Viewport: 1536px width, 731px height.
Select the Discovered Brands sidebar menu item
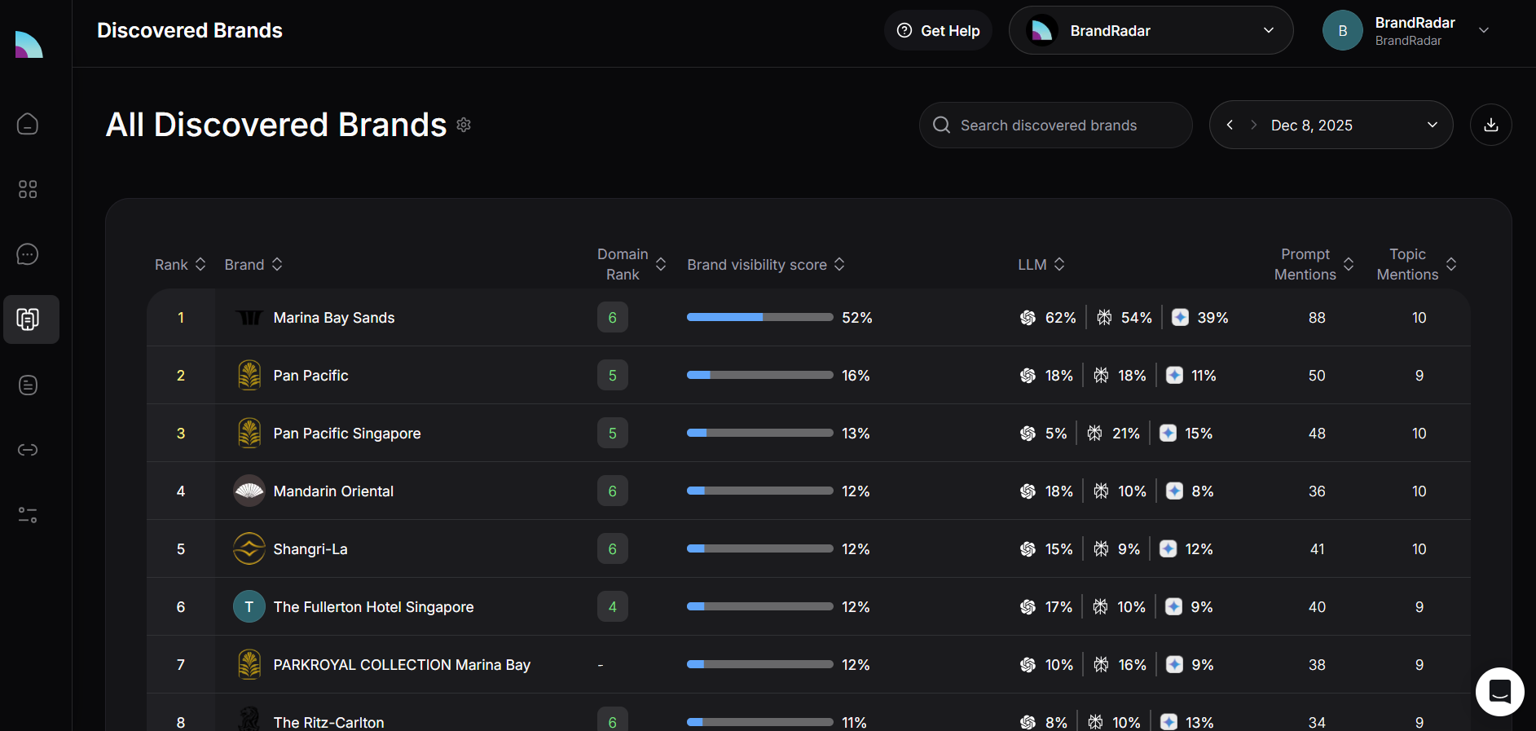(x=28, y=319)
